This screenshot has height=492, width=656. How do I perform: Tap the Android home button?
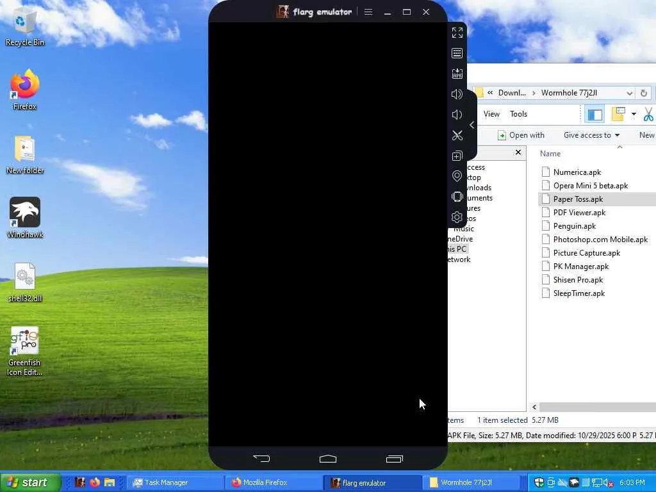[328, 459]
